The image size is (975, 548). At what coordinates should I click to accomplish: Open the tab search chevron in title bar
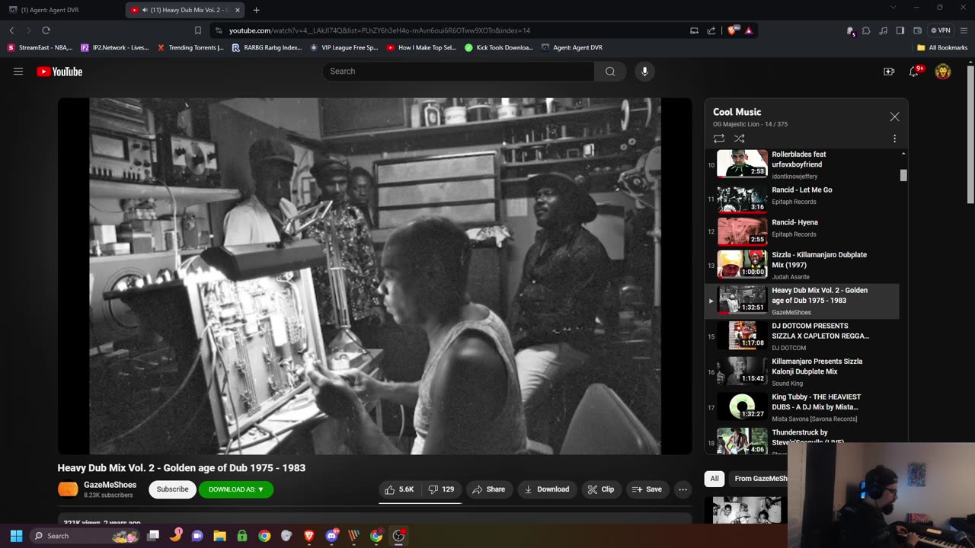coord(893,8)
